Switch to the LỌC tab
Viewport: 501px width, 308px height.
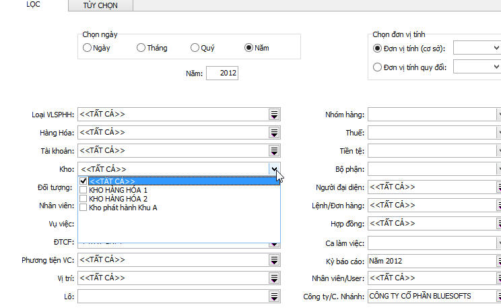[x=32, y=5]
